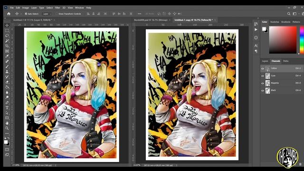Open the Filter menu

pyautogui.click(x=57, y=8)
